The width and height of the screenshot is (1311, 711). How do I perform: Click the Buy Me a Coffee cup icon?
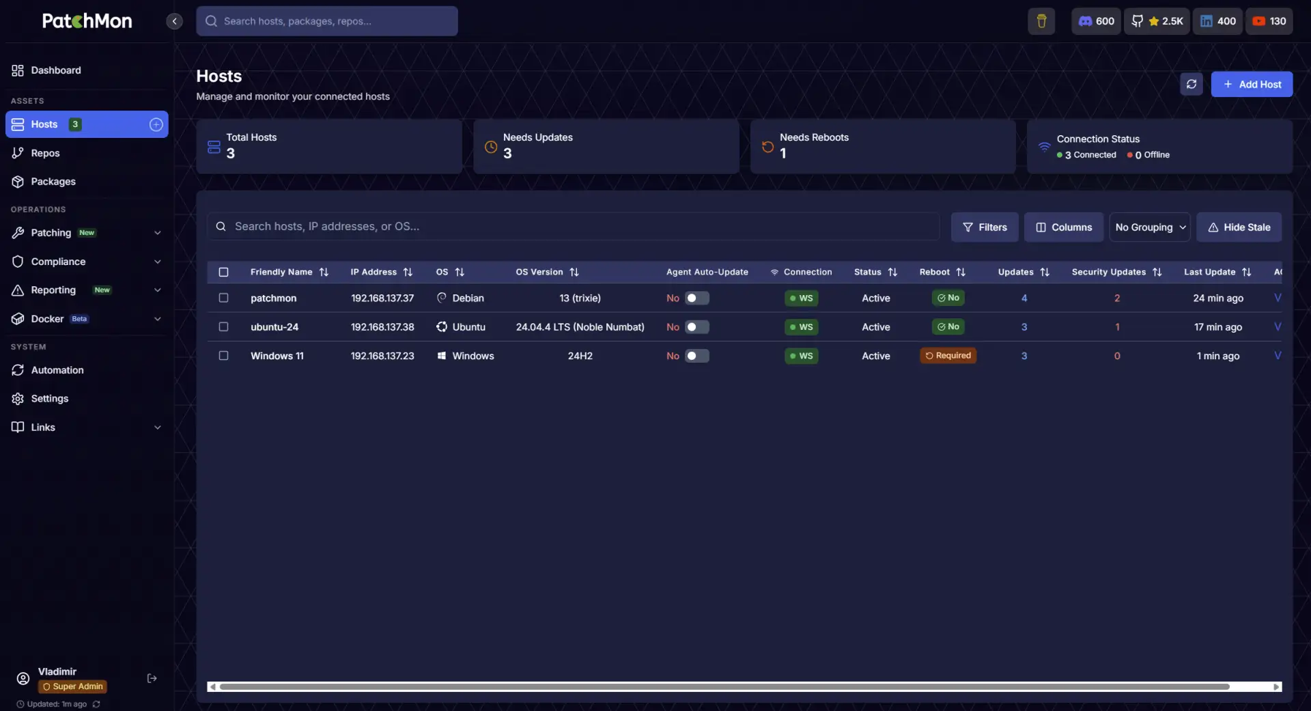coord(1041,21)
